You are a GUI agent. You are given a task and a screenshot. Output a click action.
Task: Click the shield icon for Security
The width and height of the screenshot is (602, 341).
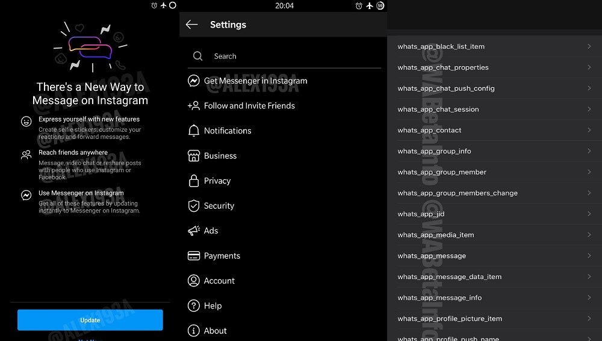point(193,206)
